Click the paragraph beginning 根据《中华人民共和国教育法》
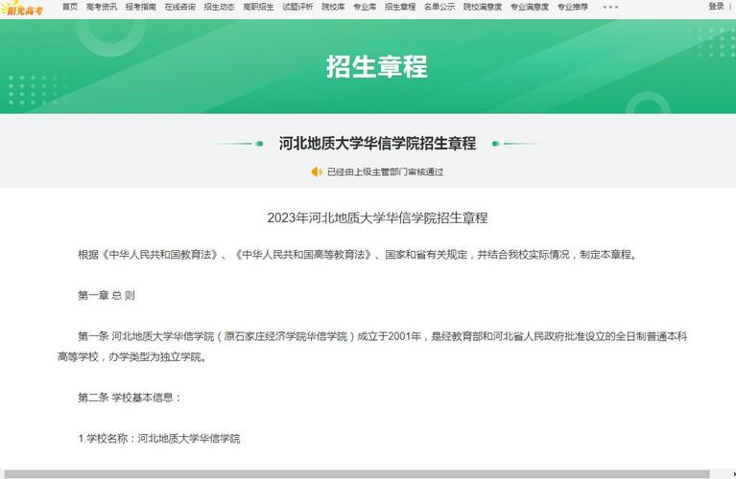736x479 pixels. tap(357, 255)
